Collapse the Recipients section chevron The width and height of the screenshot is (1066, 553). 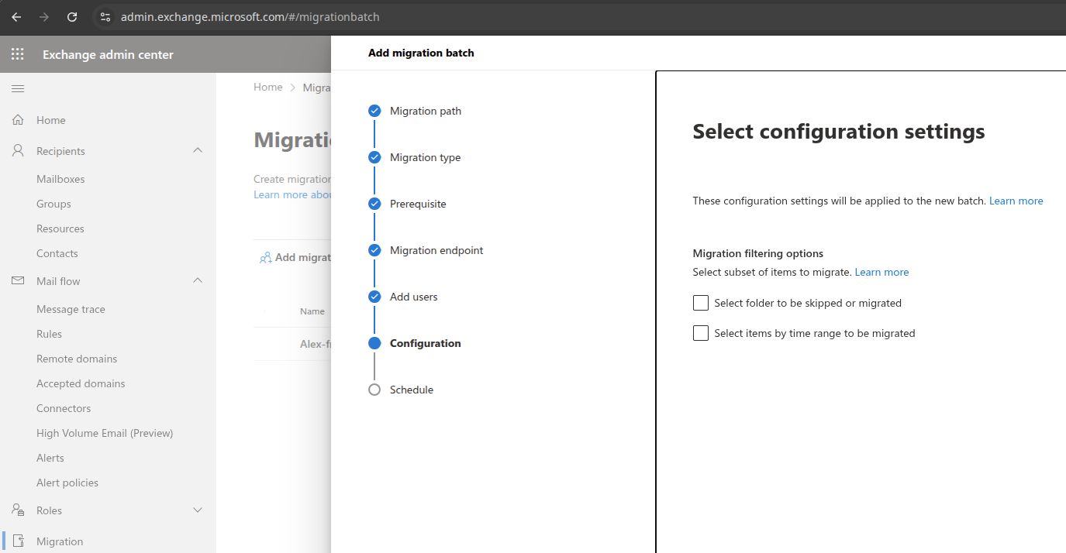(198, 150)
